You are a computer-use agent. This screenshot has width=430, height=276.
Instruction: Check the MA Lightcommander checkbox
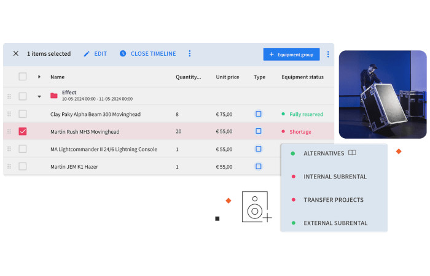[23, 149]
